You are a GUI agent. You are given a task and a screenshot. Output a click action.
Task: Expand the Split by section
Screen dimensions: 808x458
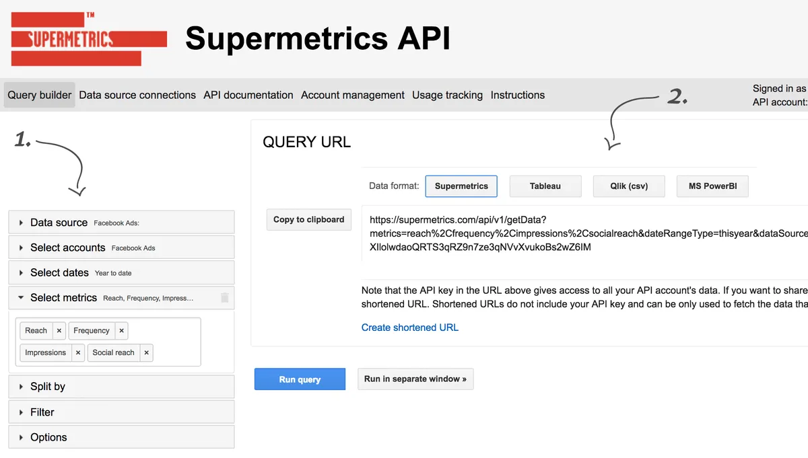point(47,387)
